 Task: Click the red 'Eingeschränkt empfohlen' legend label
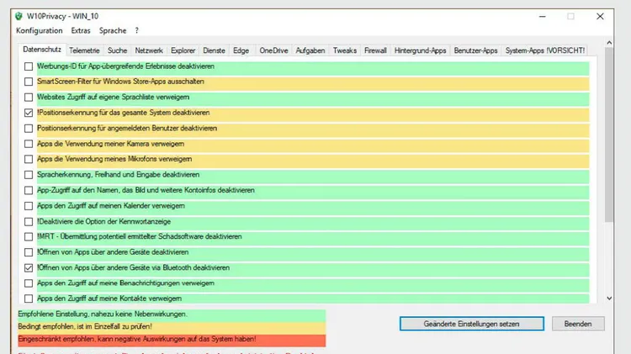[x=172, y=339]
